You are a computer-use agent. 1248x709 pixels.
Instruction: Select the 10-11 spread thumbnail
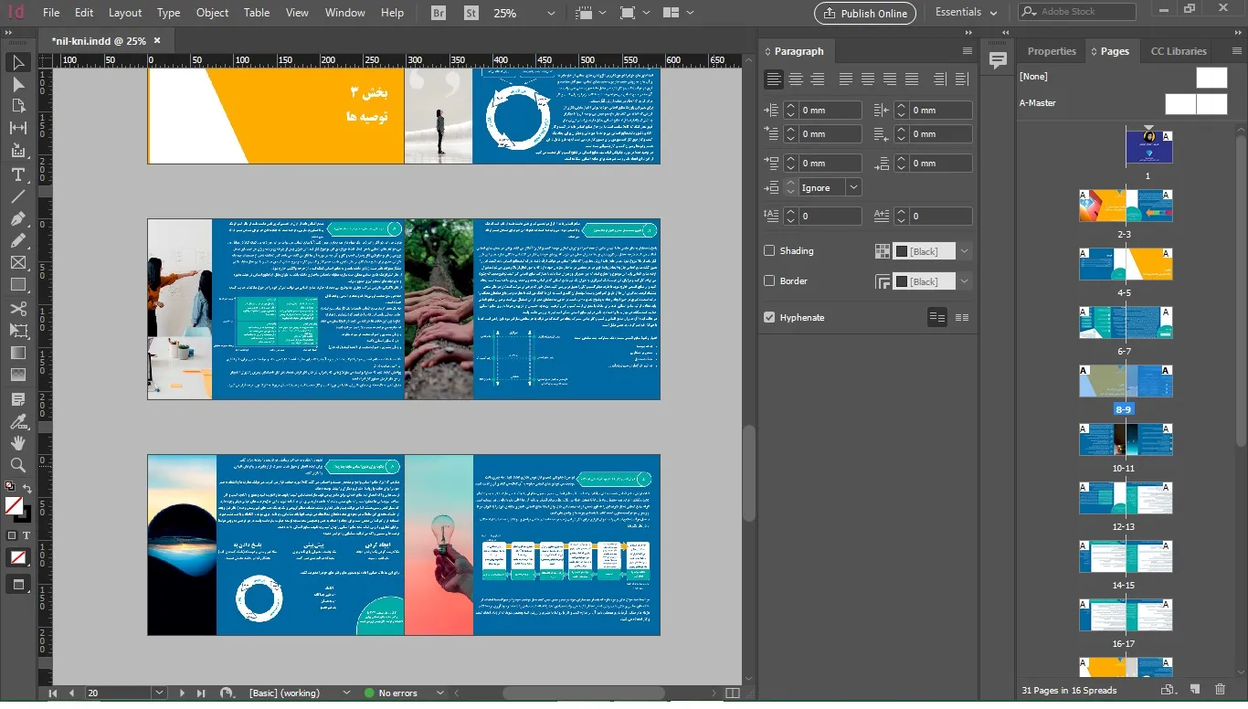coord(1126,439)
